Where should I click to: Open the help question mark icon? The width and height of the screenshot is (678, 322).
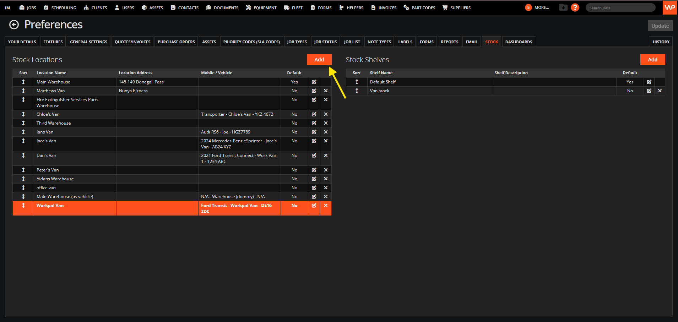click(575, 7)
